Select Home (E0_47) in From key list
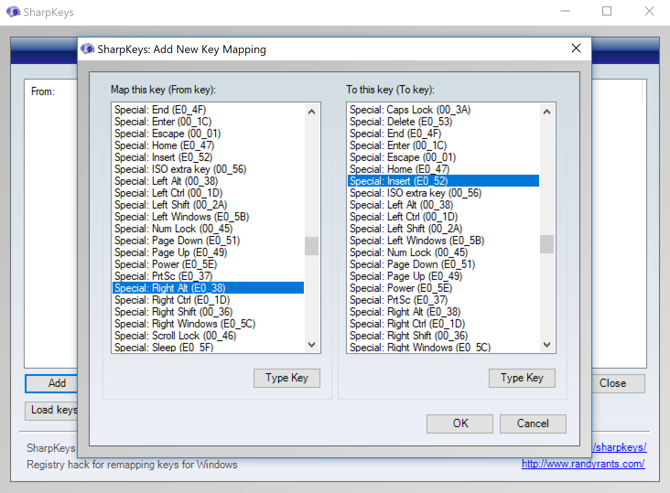Screen dimensions: 670x493 point(208,145)
